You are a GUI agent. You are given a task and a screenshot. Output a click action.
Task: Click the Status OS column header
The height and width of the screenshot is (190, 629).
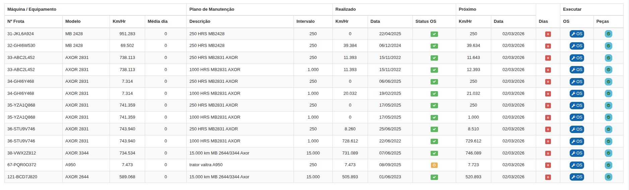(x=426, y=21)
